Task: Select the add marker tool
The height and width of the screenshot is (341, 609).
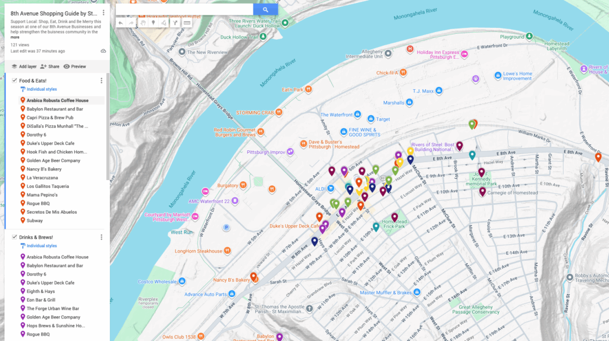Action: click(x=153, y=23)
